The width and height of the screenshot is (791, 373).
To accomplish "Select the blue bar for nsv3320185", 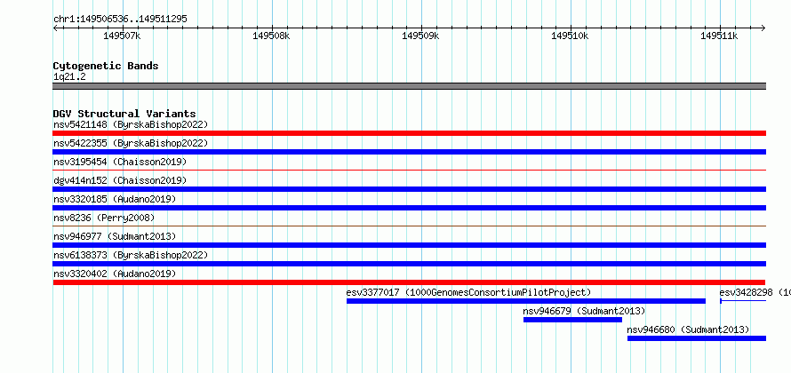I will [410, 208].
